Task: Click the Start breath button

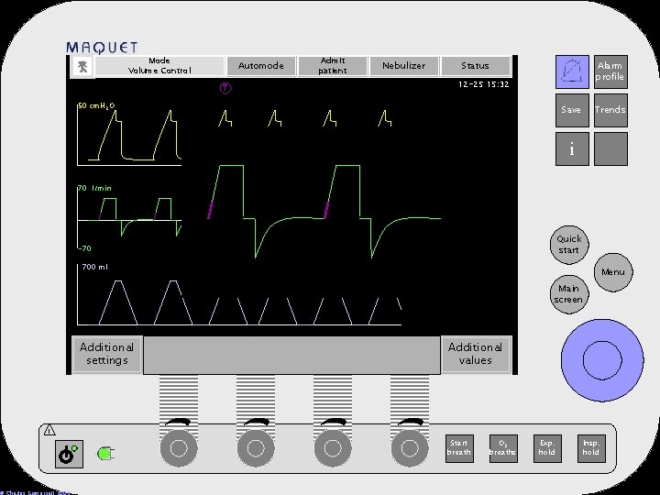Action: tap(459, 448)
